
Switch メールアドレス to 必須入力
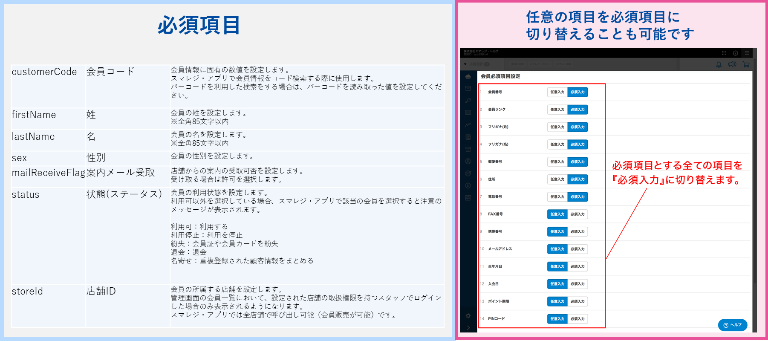[x=577, y=249]
